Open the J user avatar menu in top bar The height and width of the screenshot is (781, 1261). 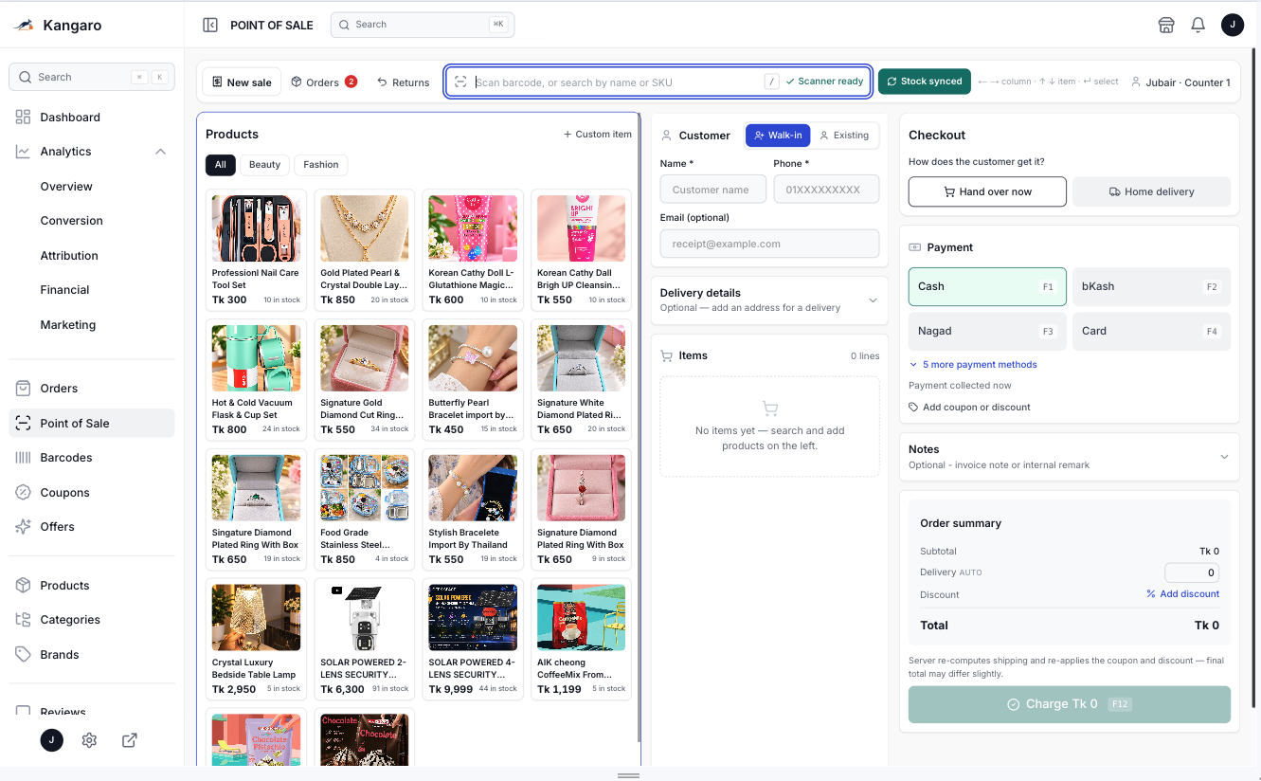tap(1232, 26)
